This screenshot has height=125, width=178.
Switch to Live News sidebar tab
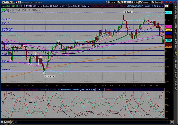[x=176, y=85]
